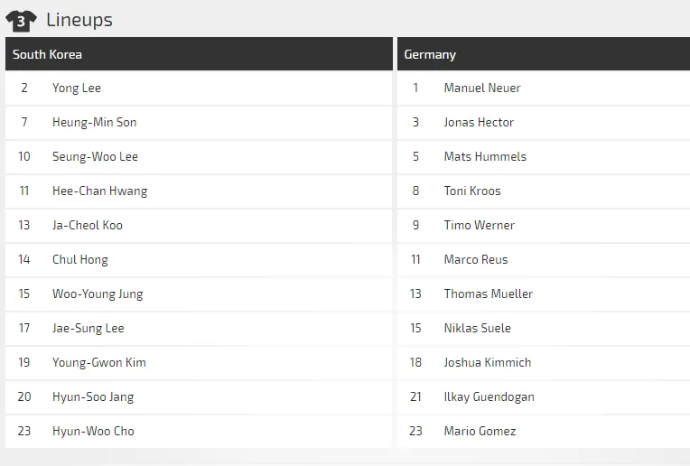Select Hee-Chan Hwang in lineup
The height and width of the screenshot is (466, 690).
(x=99, y=191)
